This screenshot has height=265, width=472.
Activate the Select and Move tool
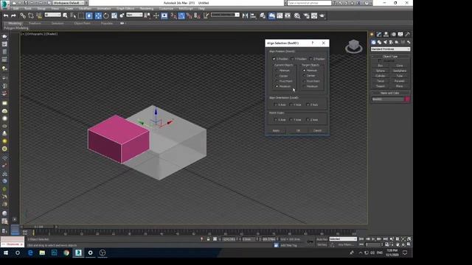coord(98,15)
